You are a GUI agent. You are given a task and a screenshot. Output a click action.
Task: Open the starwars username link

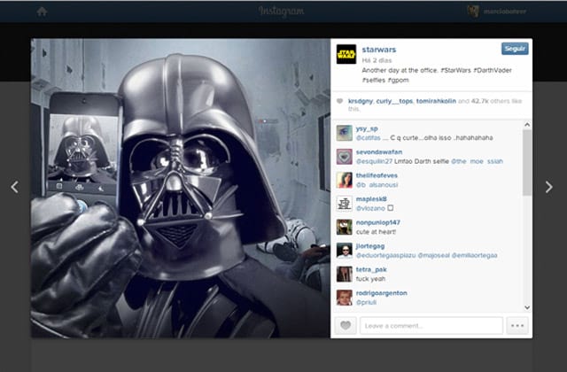tap(379, 50)
